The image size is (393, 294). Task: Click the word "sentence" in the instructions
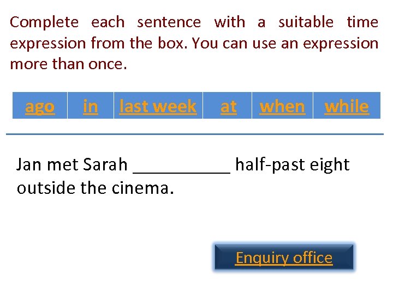(x=169, y=22)
